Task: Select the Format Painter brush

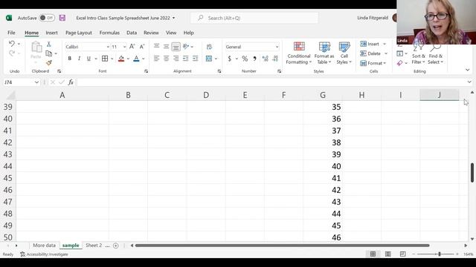Action: point(49,62)
